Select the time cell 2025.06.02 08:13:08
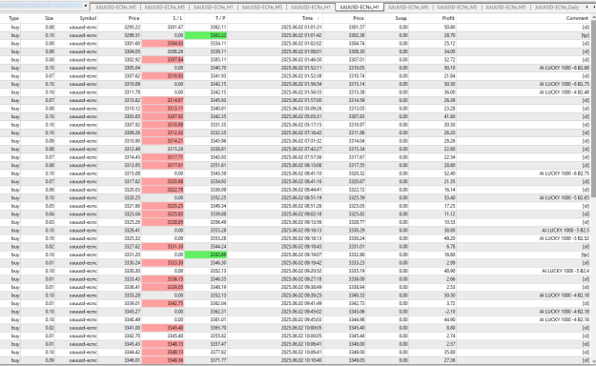This screenshot has width=596, height=366. pos(301,165)
